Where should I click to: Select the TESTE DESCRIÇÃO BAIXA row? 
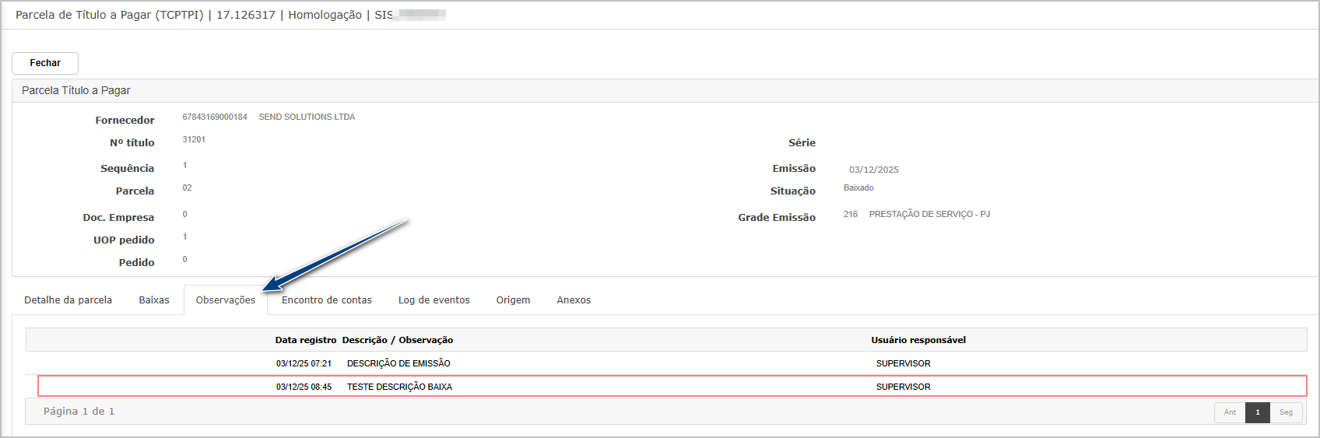[399, 387]
